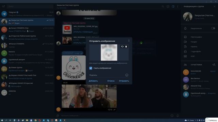Check the 'Сжать изображение' checkbox
Screen dimensions: 218x122
[x=91, y=68]
